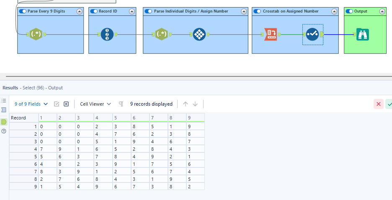This screenshot has width=392, height=200.
Task: Click column header 1
Action: pos(48,118)
